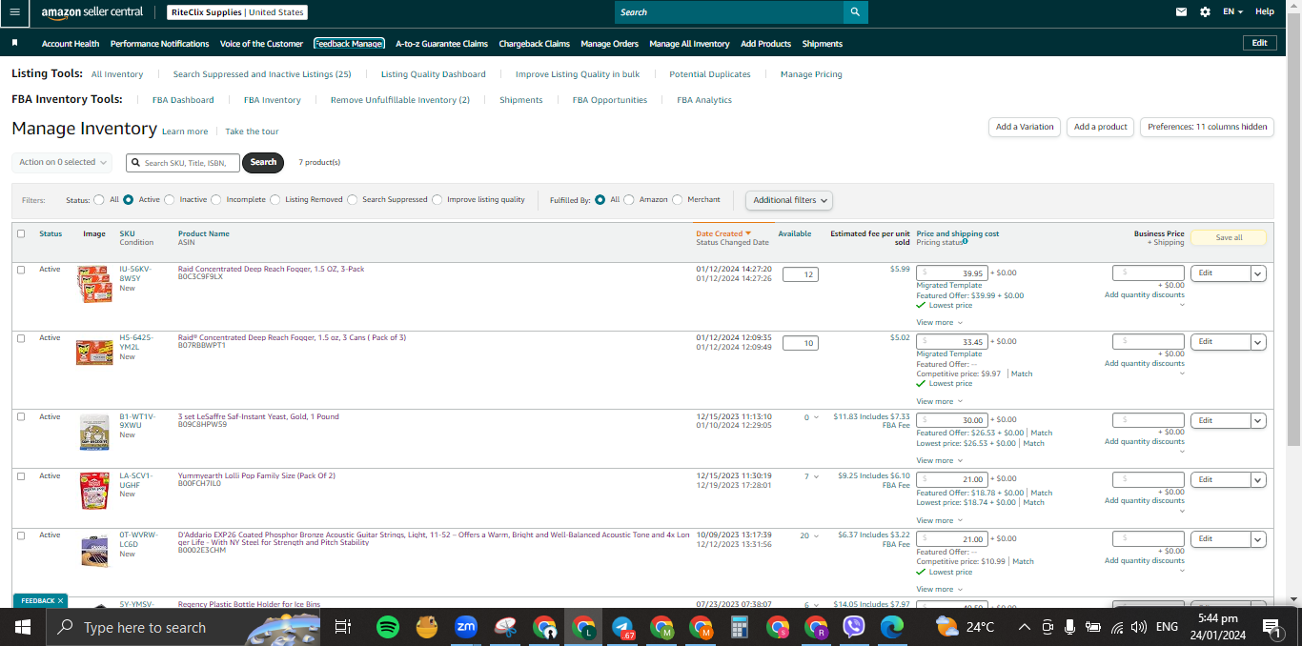This screenshot has height=646, width=1302.
Task: Open Viber from the taskbar
Action: (x=854, y=627)
